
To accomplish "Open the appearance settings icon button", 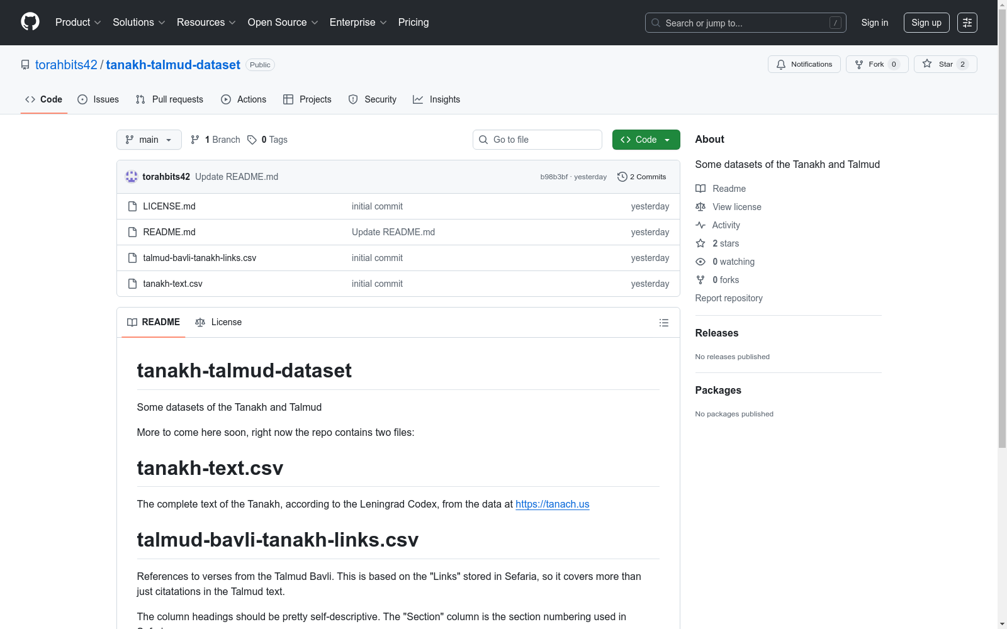I will [967, 23].
